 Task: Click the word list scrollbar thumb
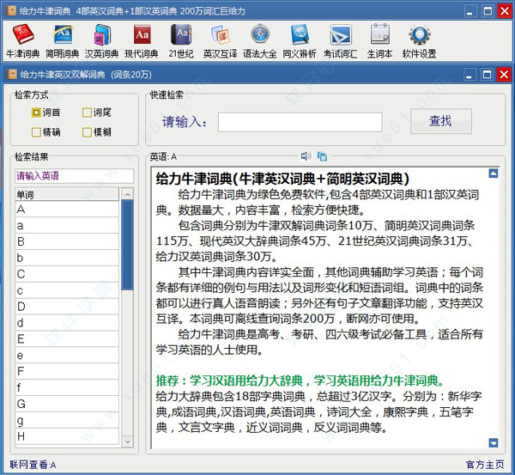pos(127,245)
